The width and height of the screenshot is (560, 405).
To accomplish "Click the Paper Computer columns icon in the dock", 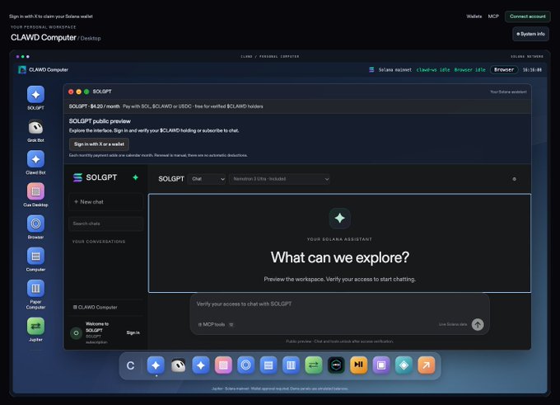I will click(291, 365).
